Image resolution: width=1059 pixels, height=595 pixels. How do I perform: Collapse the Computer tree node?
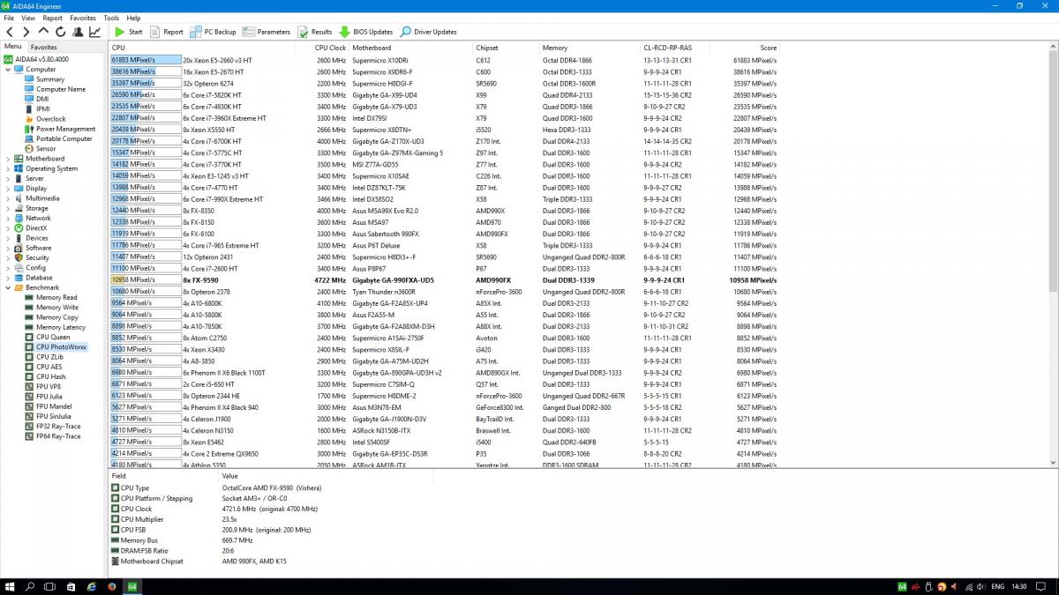tap(8, 69)
